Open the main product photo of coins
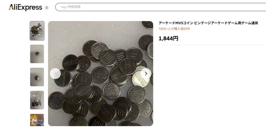 click(101, 74)
